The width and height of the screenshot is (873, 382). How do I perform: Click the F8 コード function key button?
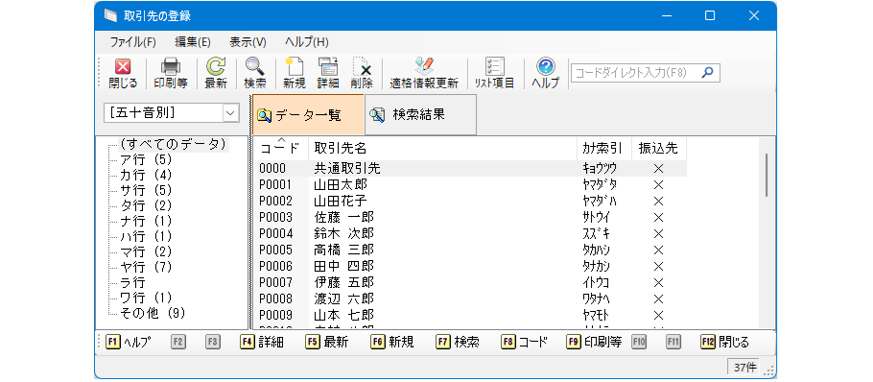(524, 342)
